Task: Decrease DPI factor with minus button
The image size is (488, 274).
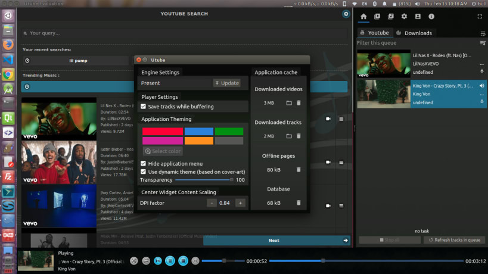Action: pyautogui.click(x=212, y=203)
